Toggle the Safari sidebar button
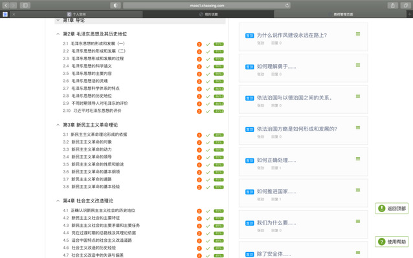The image size is (413, 258). [x=25, y=5]
